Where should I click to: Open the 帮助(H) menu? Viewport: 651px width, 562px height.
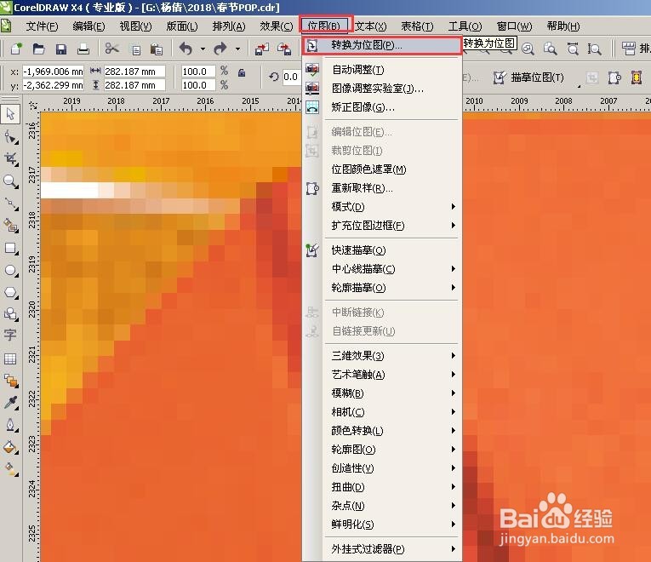[x=563, y=26]
